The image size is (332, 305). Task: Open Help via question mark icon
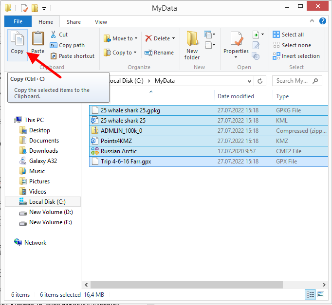(322, 21)
